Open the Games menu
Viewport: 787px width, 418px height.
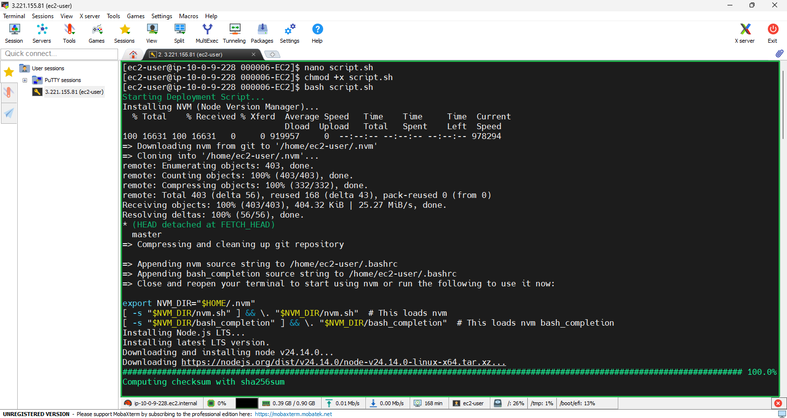click(x=136, y=16)
